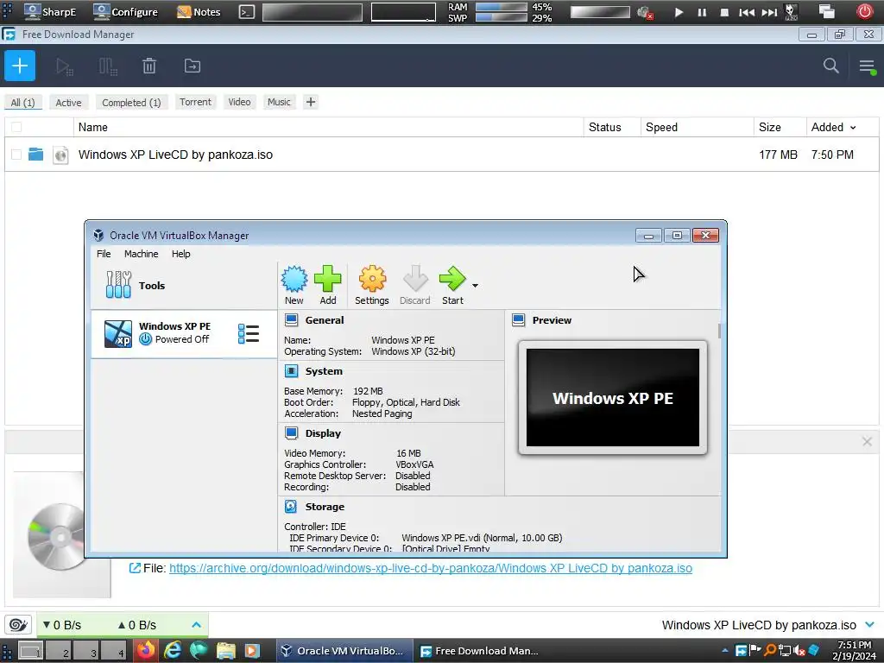Click the blue plus add download button

[20, 66]
